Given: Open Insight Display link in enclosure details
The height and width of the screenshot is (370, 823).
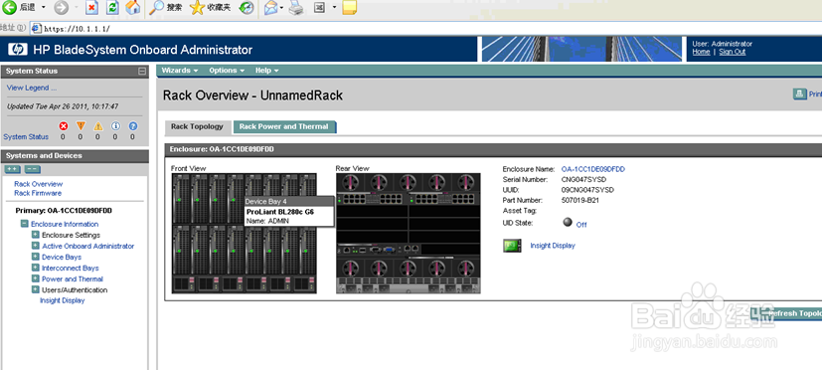Looking at the screenshot, I should point(553,246).
